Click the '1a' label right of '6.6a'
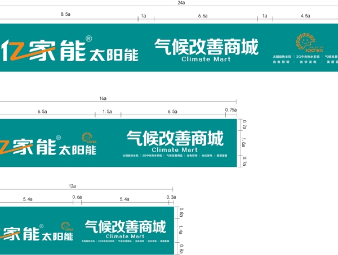Screen dimensions: 338x255 coord(265,16)
